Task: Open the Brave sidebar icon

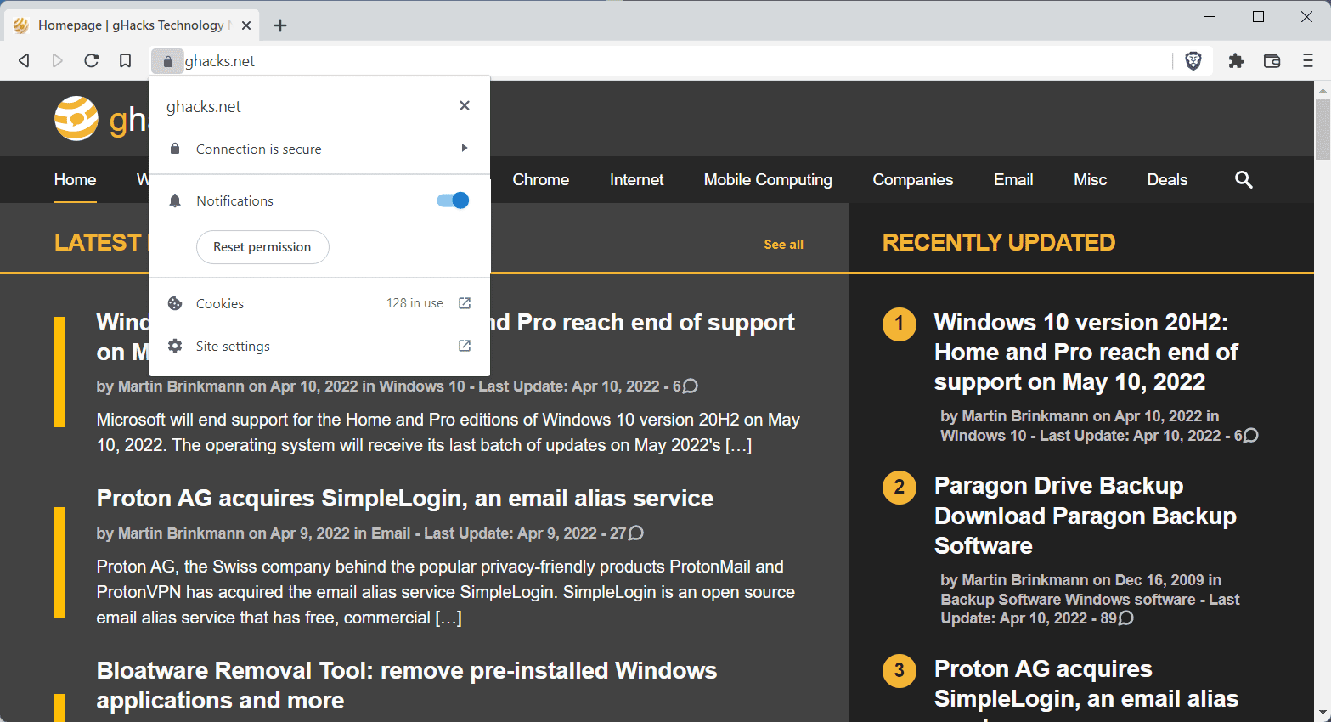Action: 1272,60
